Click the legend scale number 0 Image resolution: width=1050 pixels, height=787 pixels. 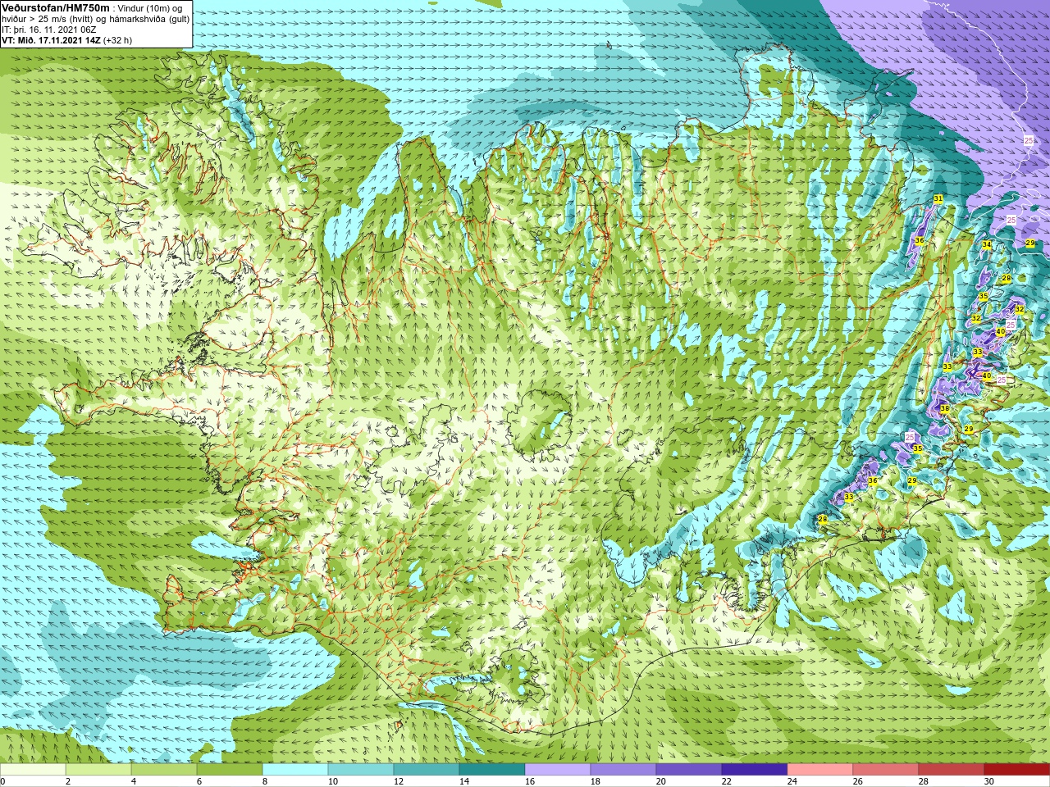[x=3, y=781]
